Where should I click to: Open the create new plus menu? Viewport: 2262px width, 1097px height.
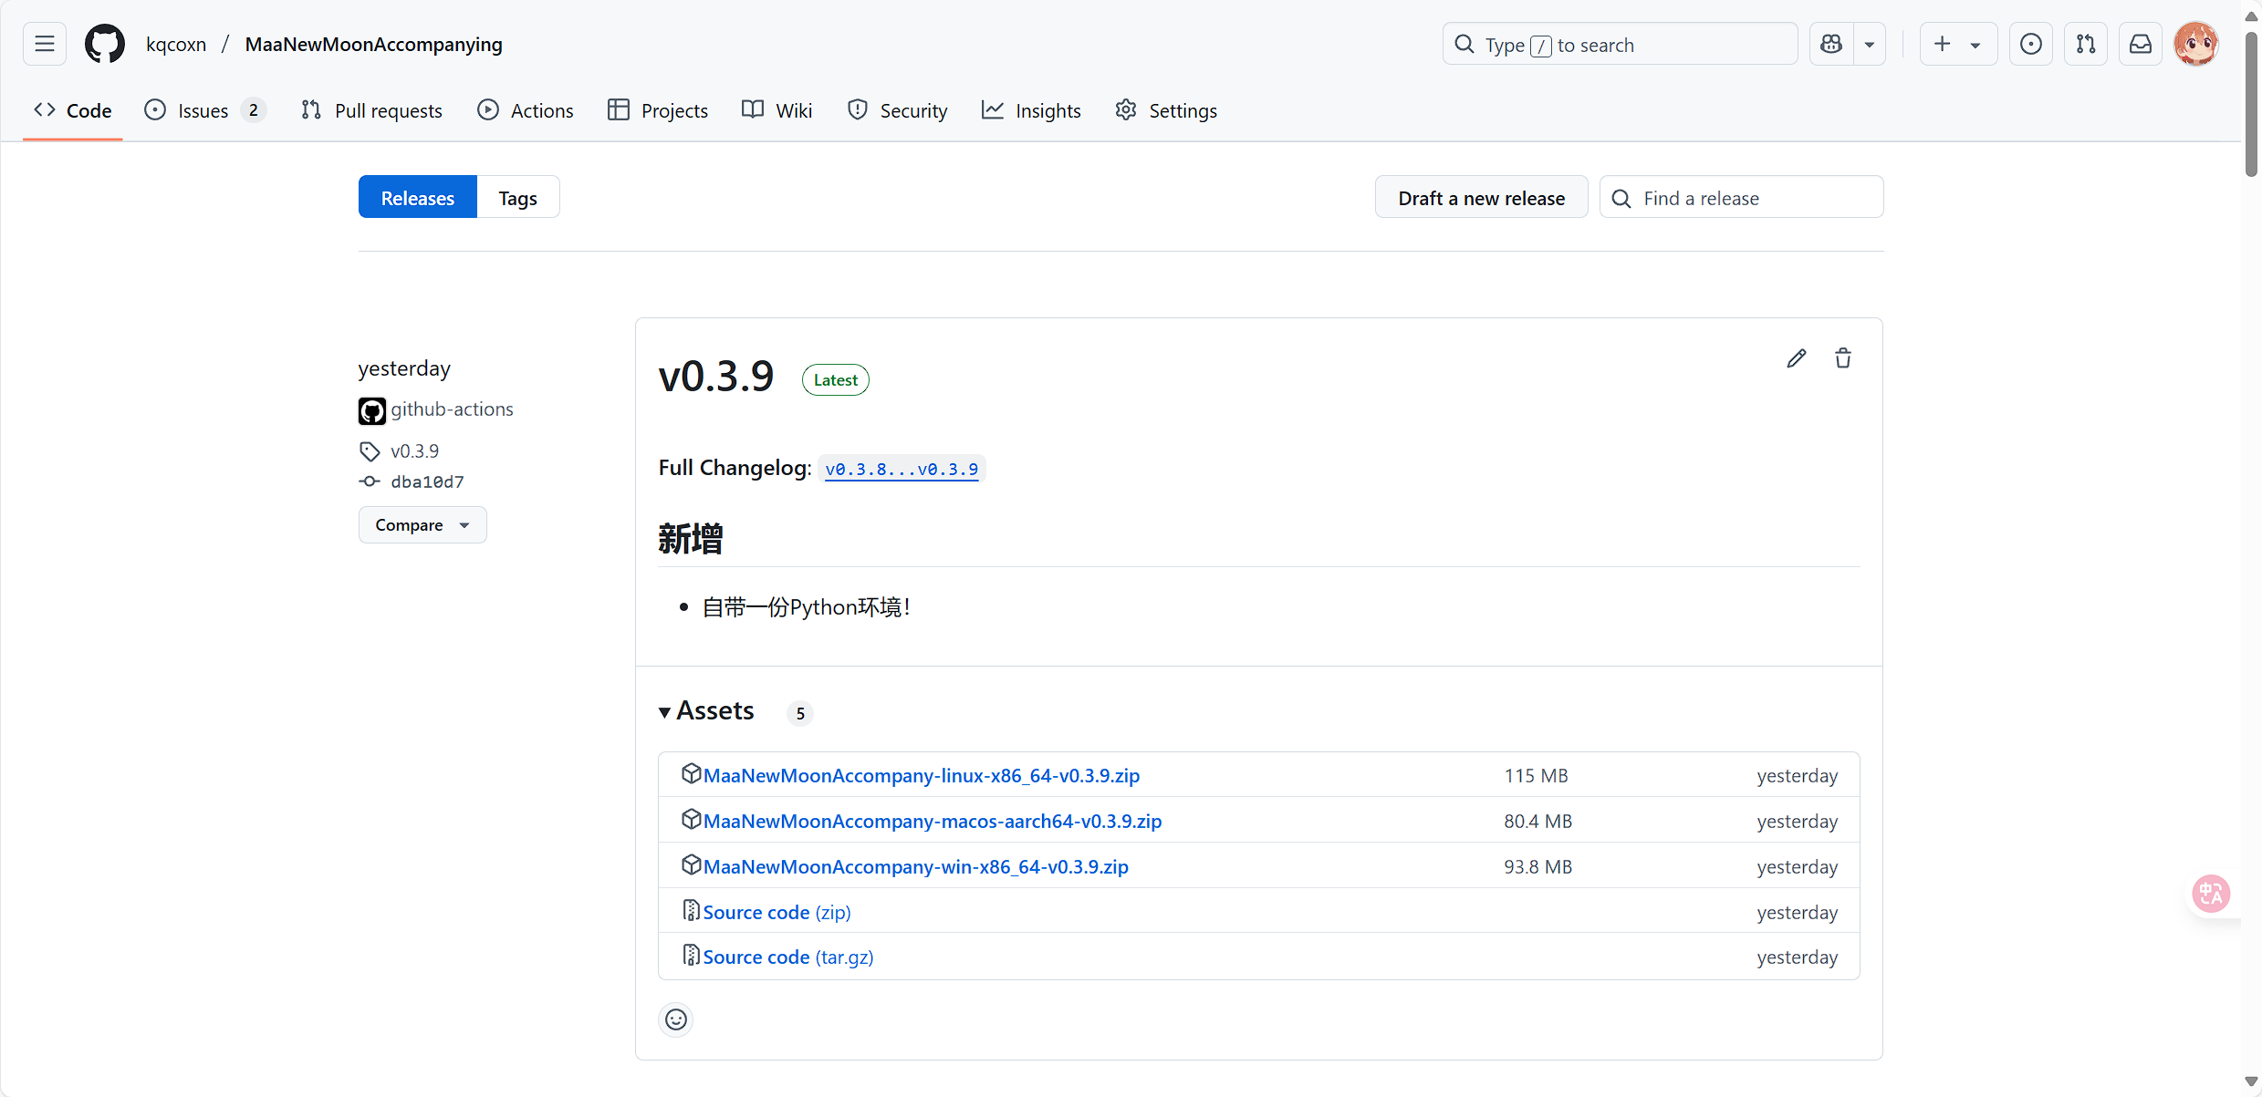pos(1958,44)
